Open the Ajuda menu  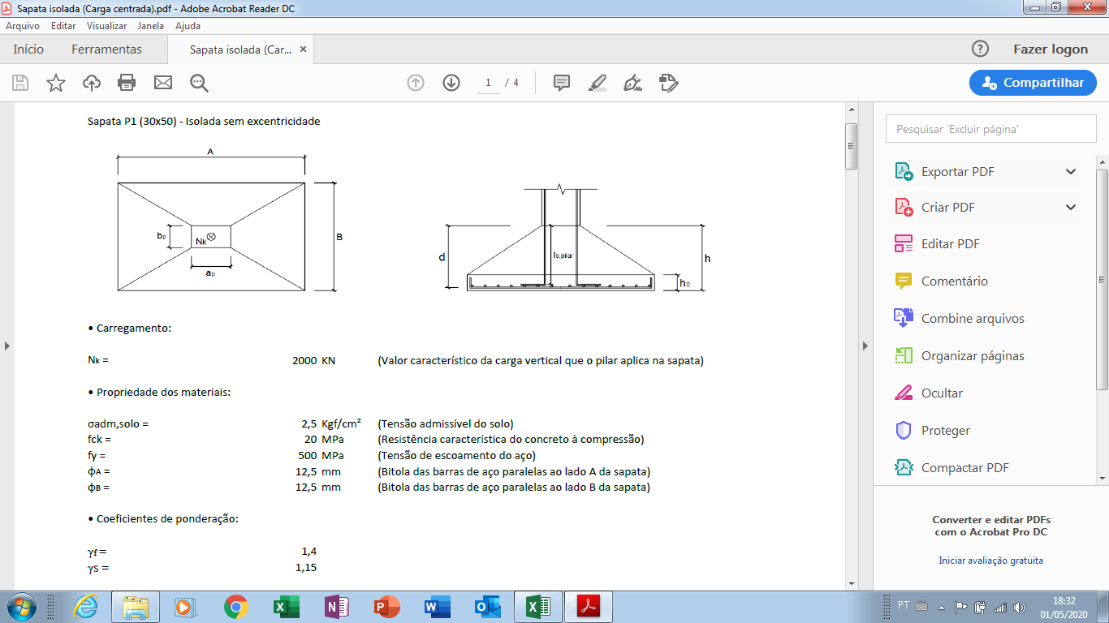pos(188,26)
